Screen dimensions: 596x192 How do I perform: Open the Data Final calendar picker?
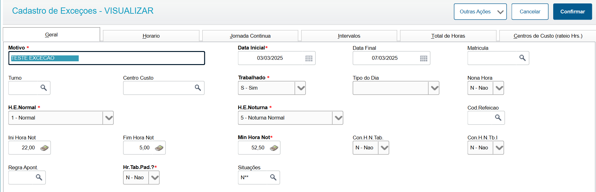tap(424, 59)
